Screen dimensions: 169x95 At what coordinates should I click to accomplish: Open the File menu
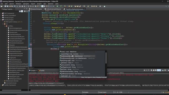tap(2, 4)
